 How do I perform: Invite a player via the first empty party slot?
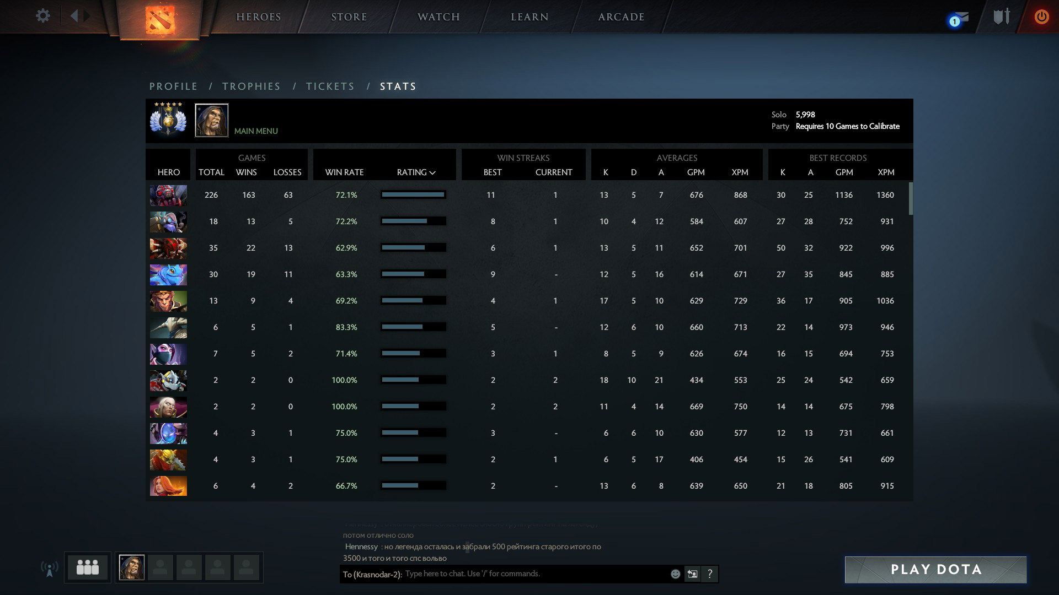[161, 567]
